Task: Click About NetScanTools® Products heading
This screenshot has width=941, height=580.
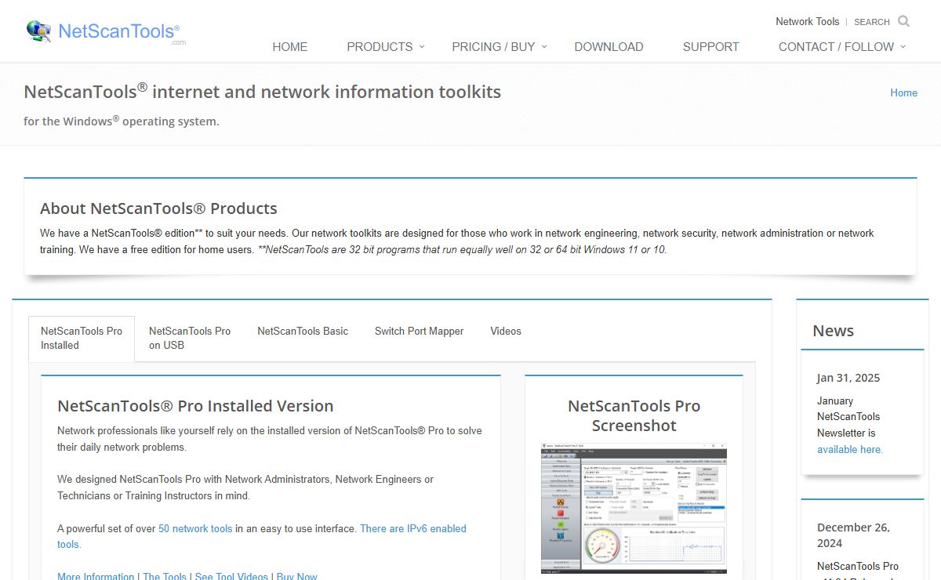Action: (158, 208)
